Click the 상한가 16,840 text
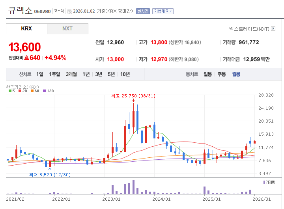Viewport: 284px width, 209px height. pos(185,42)
